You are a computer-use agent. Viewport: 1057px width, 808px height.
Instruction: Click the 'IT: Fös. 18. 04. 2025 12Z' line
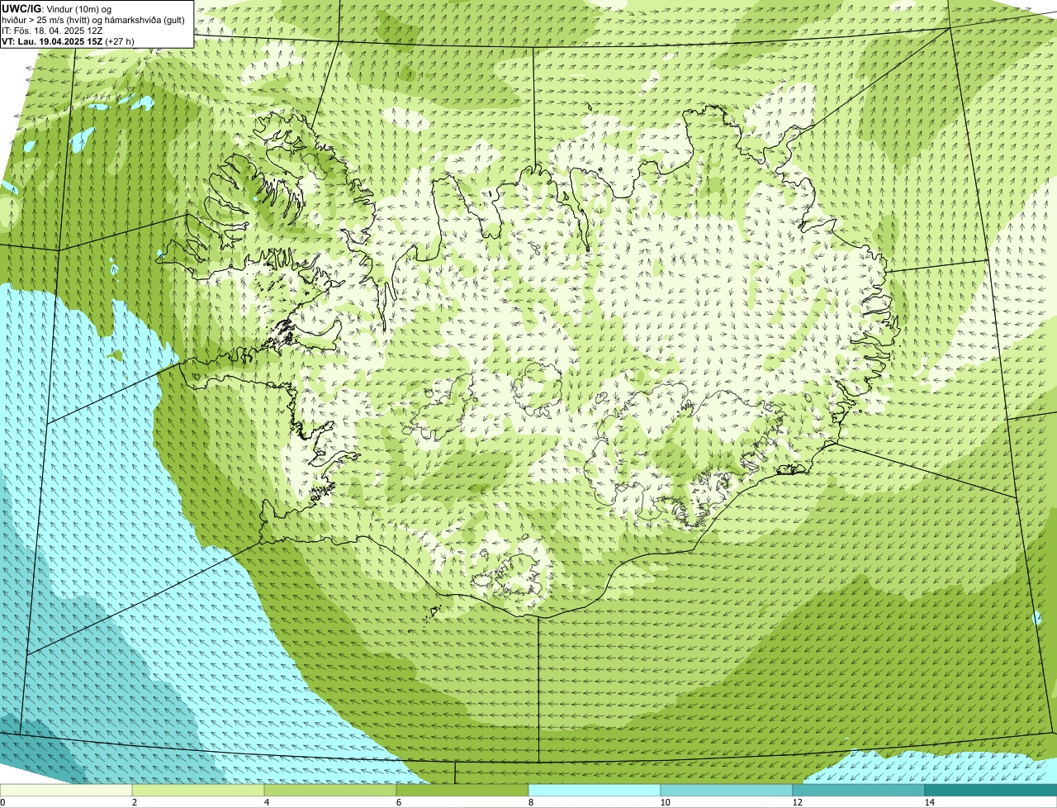coord(52,31)
